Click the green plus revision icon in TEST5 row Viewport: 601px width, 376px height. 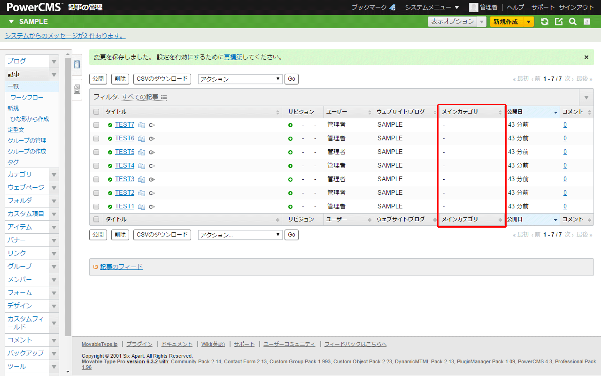tap(291, 153)
